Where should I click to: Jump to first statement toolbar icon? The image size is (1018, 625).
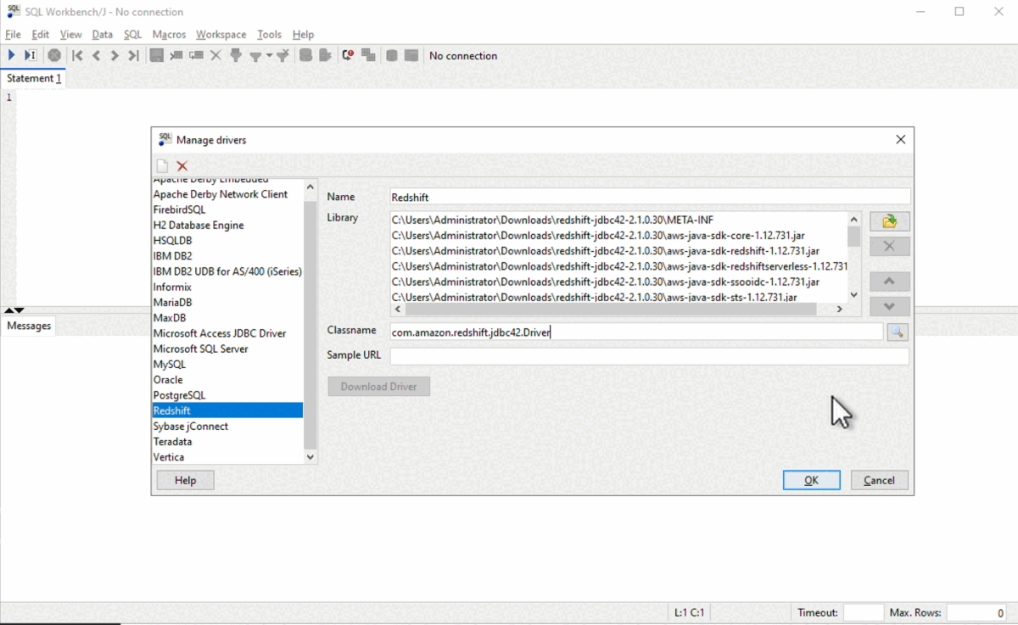click(77, 55)
